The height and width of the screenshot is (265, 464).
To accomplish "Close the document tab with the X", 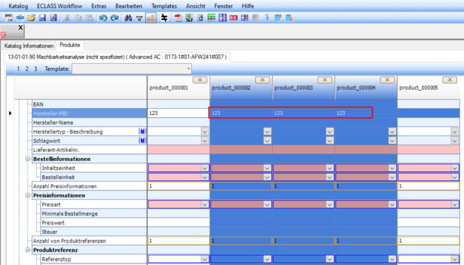I will coord(20,27).
